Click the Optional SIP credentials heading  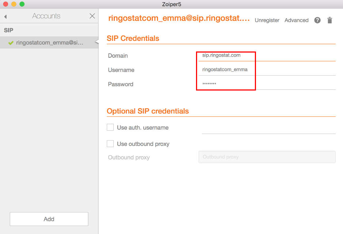148,111
